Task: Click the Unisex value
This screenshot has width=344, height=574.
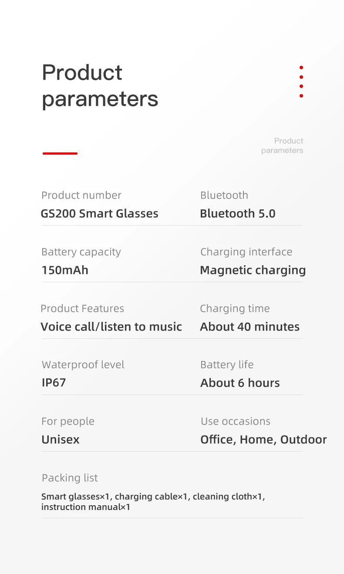Action: [61, 439]
